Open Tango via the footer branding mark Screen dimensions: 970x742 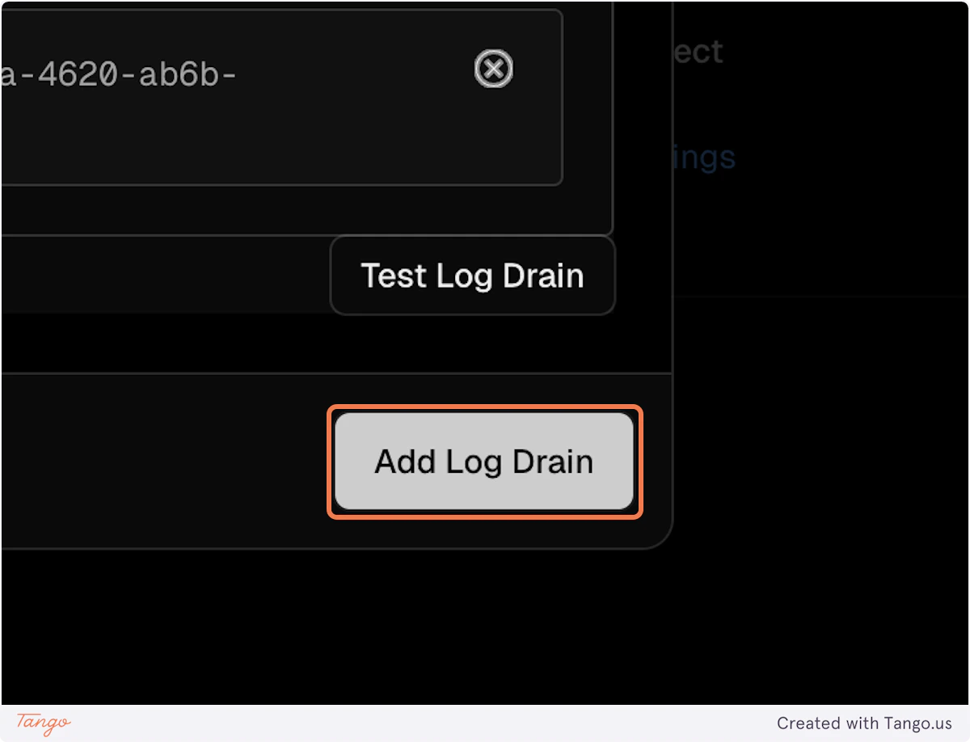[42, 722]
